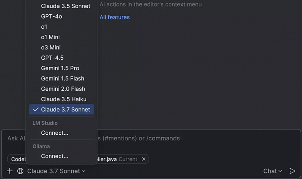Pick o3 Mini from the list
This screenshot has height=179, width=302.
point(61,47)
